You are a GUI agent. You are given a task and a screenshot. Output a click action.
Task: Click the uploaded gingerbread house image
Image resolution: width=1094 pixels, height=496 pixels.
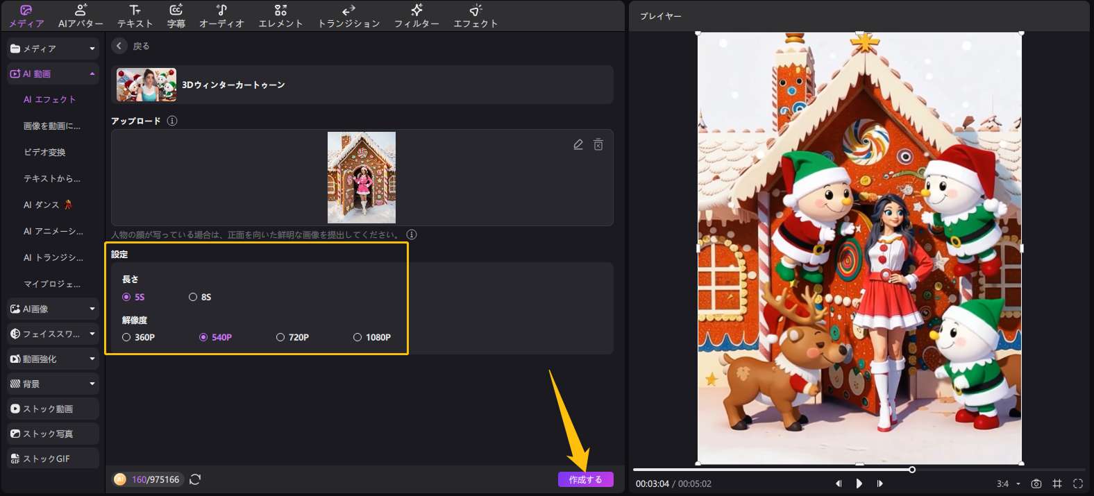pyautogui.click(x=362, y=177)
